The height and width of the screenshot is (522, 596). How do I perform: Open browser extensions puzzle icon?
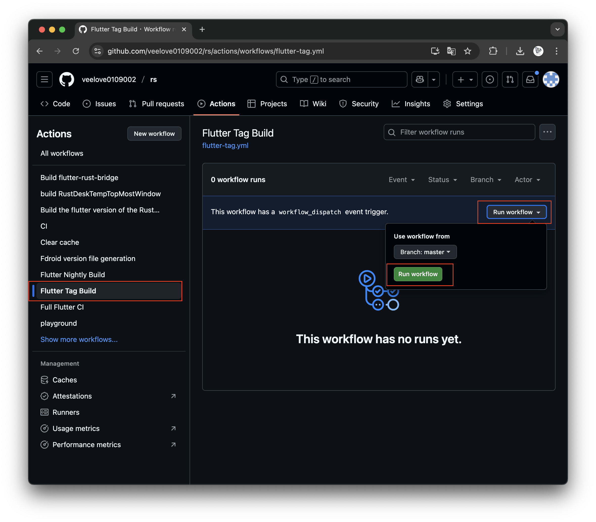coord(493,51)
